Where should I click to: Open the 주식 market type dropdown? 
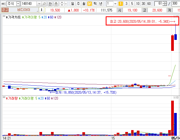coord(18,4)
